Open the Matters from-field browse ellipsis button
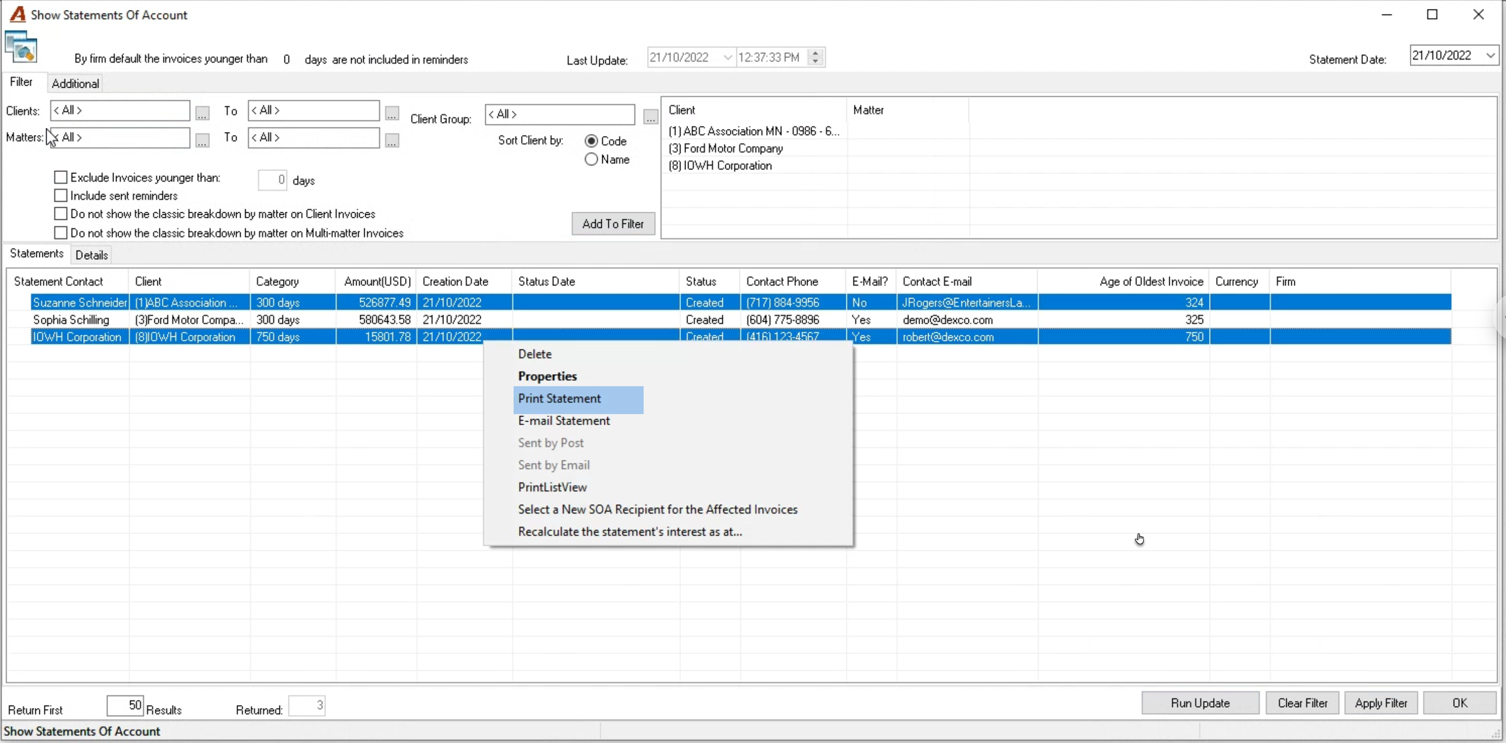The image size is (1506, 743). coord(202,141)
